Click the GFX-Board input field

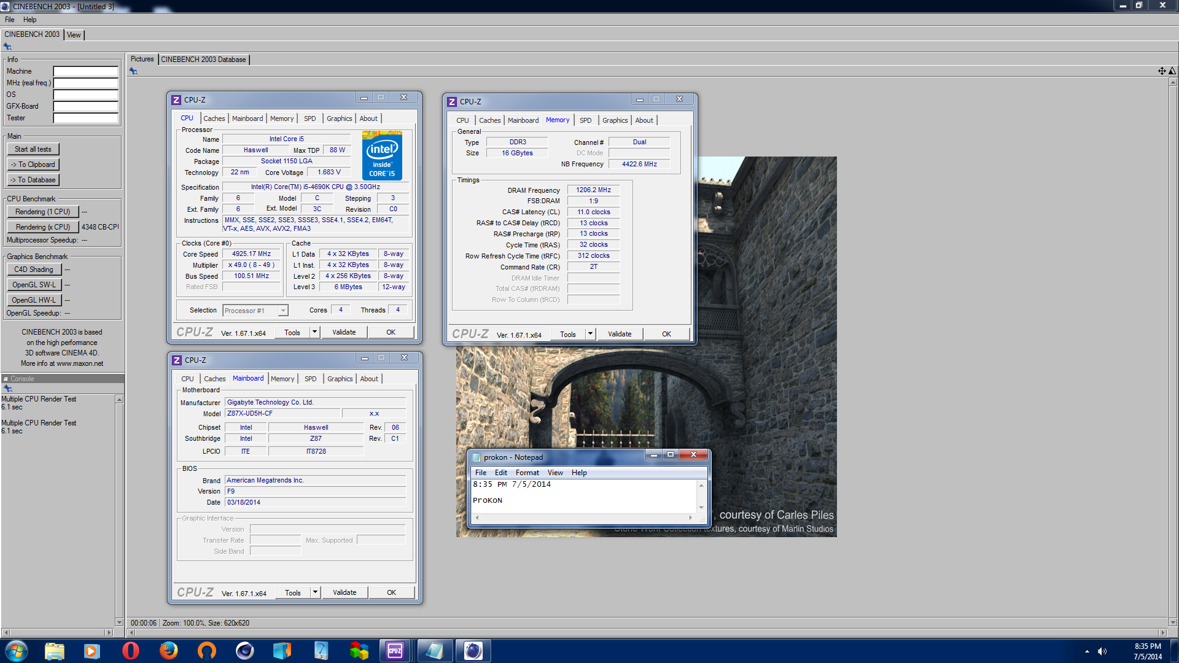pos(85,106)
